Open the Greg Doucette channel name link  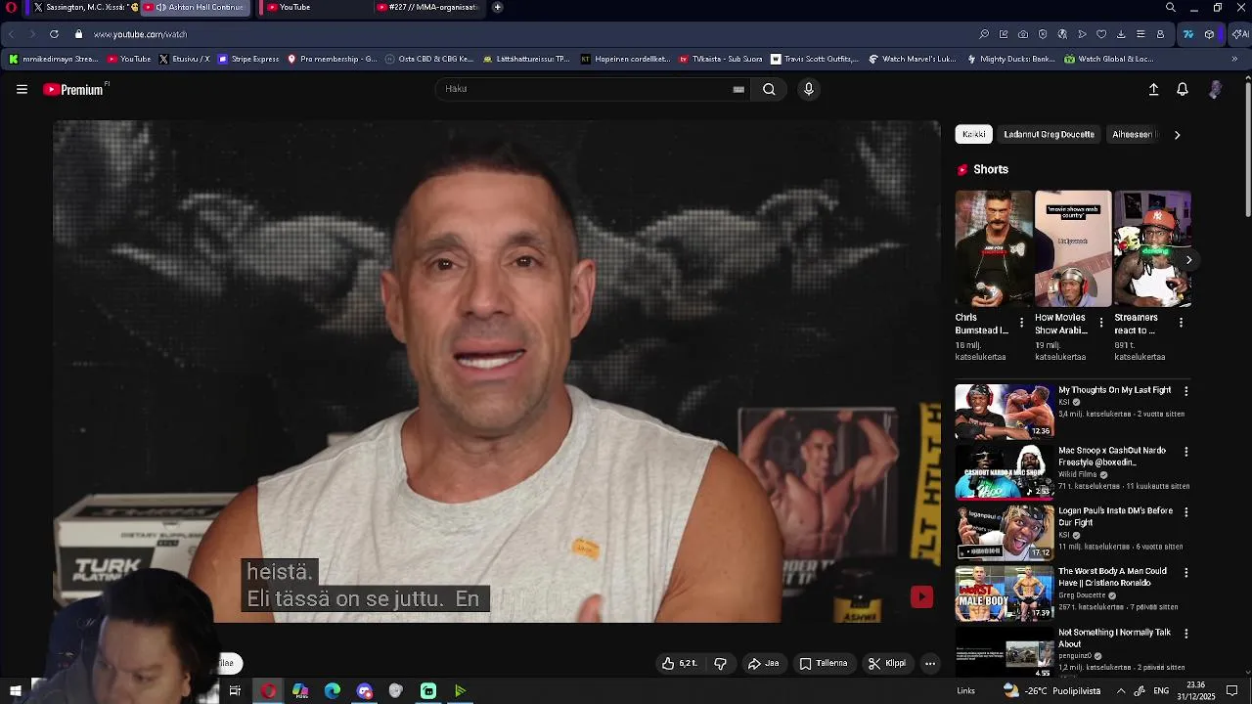pyautogui.click(x=1082, y=595)
